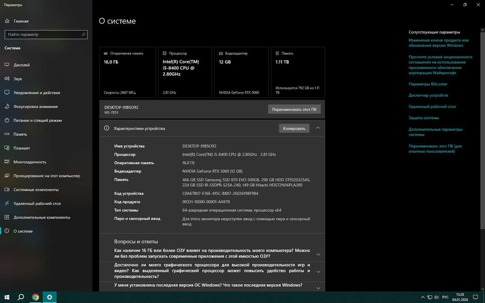Image resolution: width=485 pixels, height=303 pixels.
Task: Click the Процессор i5-8400 card
Action: pos(185,72)
